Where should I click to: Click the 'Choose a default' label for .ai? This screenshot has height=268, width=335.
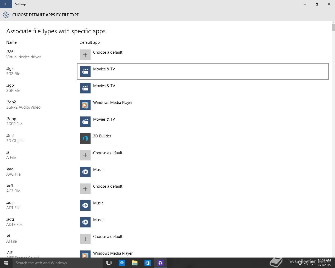(108, 237)
